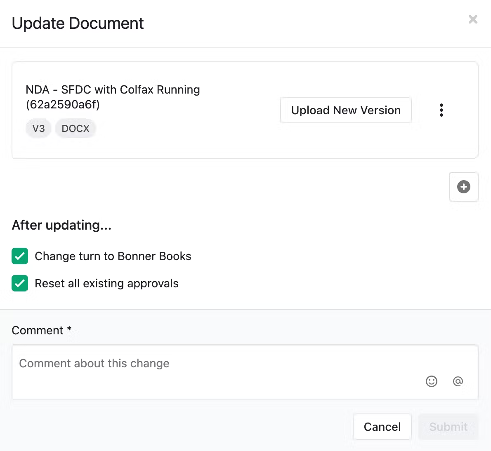
Task: Click the plus icon to add a document
Action: tap(463, 187)
